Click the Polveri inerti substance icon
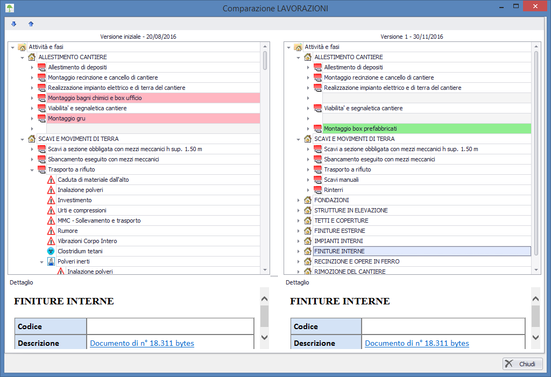Viewport: 551px width, 377px height. (x=52, y=261)
